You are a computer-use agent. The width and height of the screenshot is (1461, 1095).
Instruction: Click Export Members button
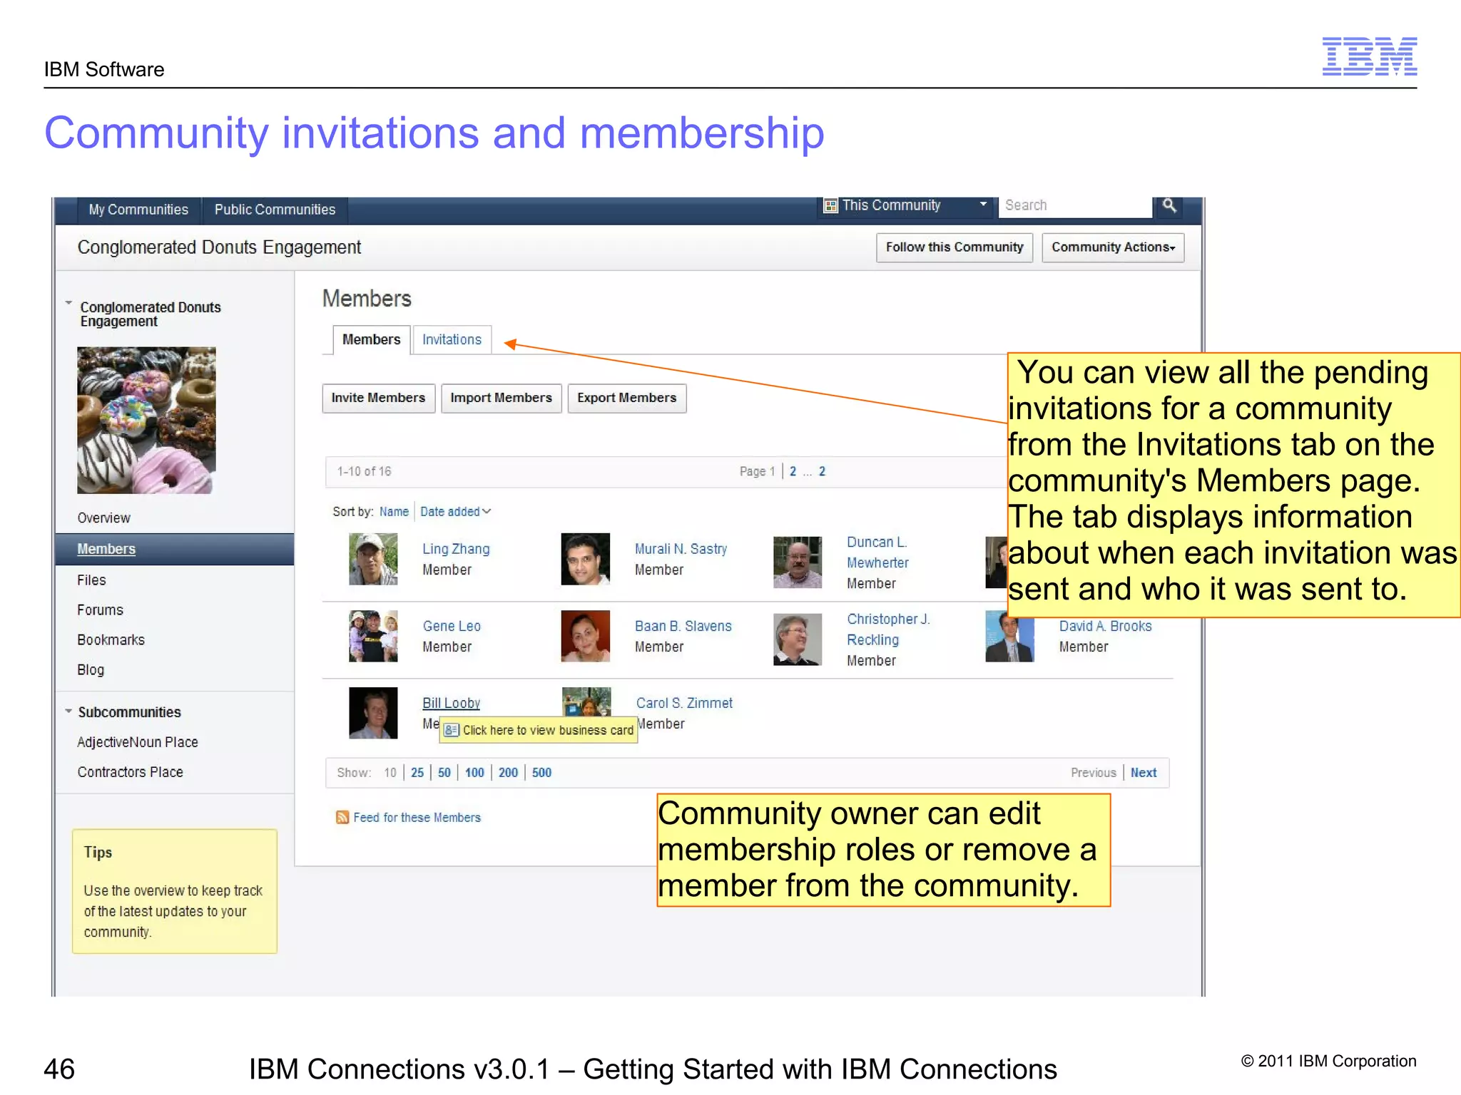626,398
